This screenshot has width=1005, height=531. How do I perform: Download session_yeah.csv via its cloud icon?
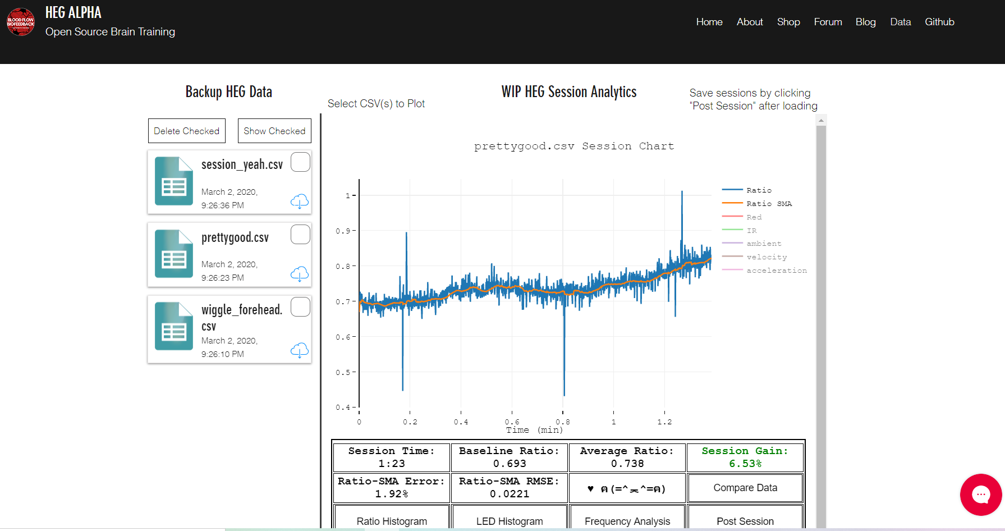click(300, 202)
